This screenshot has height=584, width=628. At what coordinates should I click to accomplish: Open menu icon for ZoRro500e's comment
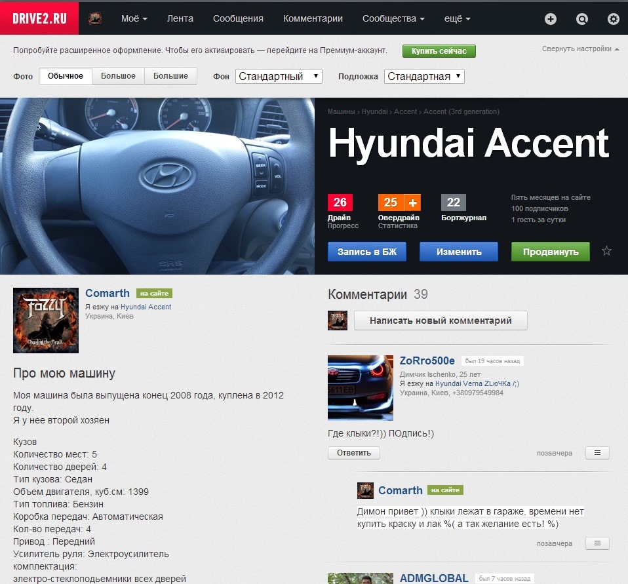pyautogui.click(x=597, y=453)
